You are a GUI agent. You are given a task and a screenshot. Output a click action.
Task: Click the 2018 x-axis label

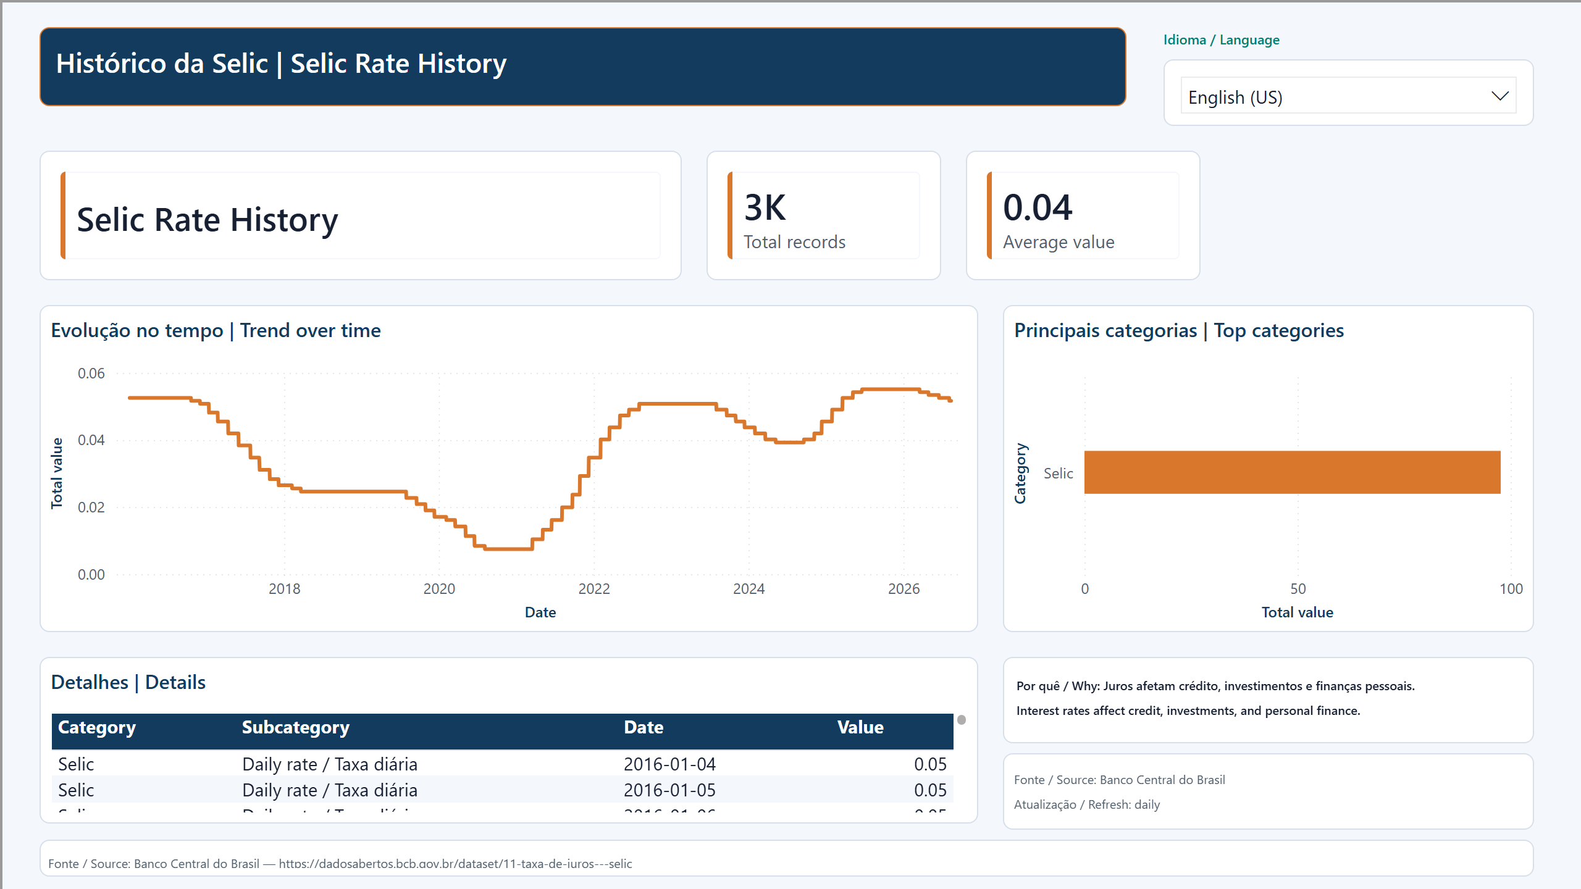pyautogui.click(x=285, y=589)
